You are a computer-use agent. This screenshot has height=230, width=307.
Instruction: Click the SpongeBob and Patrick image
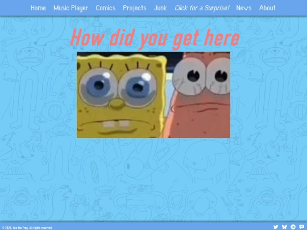coord(153,95)
